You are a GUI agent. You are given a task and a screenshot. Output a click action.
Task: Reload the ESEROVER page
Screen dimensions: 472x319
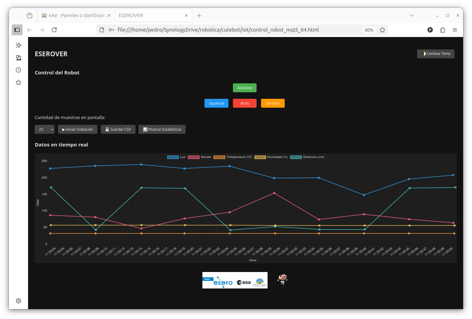tap(54, 30)
